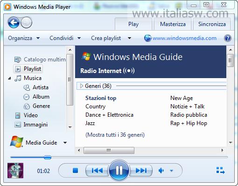Switch to Now Playing view icon
Screen dimensions: 238x186
pyautogui.click(x=220, y=170)
